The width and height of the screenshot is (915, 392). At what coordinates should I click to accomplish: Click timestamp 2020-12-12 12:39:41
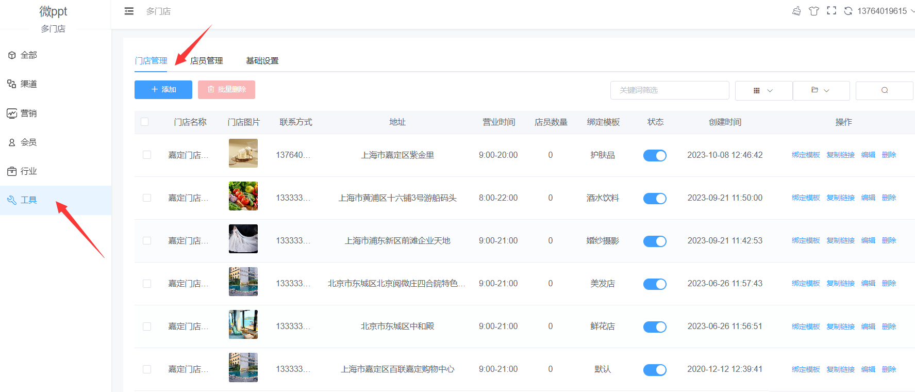[x=725, y=369]
